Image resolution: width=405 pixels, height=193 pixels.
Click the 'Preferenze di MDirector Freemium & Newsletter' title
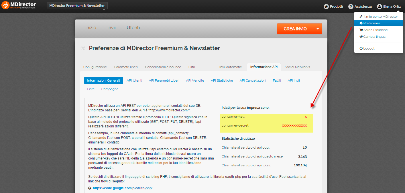[x=154, y=48]
